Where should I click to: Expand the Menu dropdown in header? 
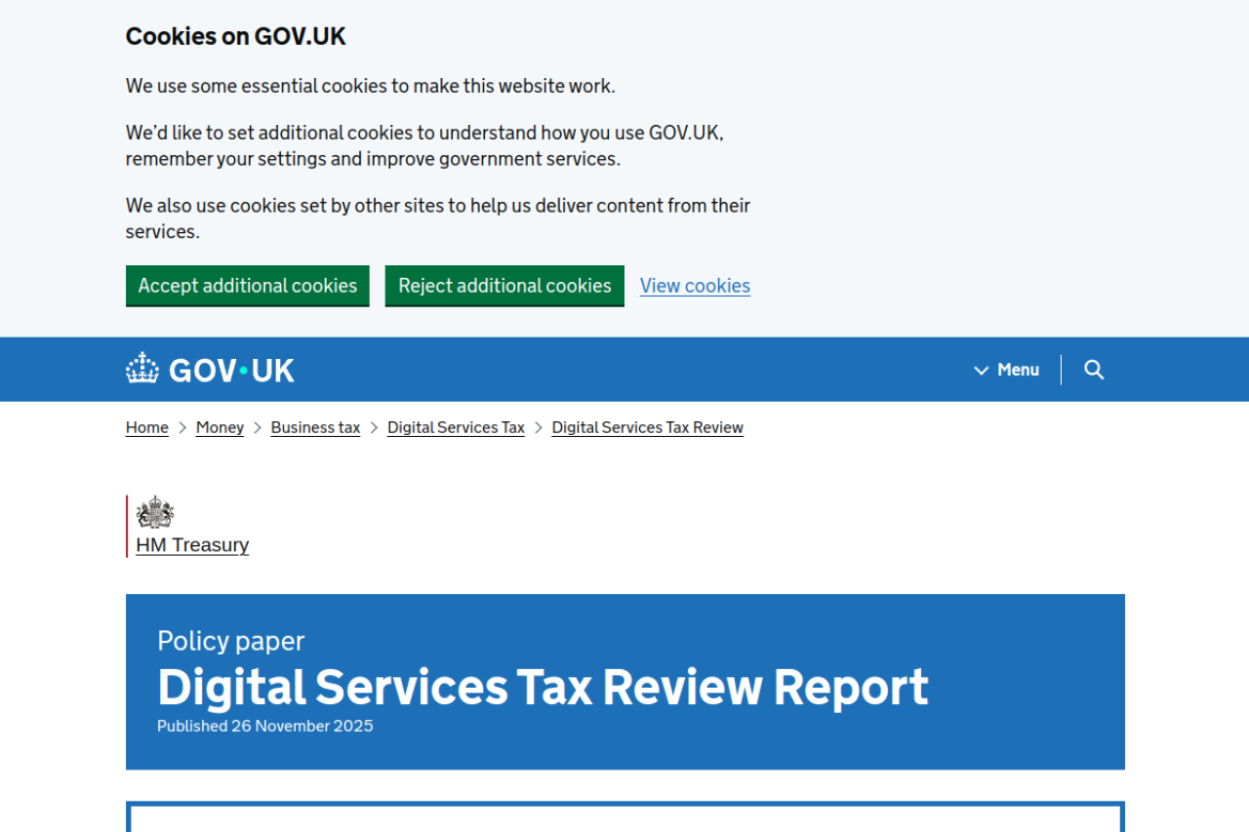point(1007,370)
